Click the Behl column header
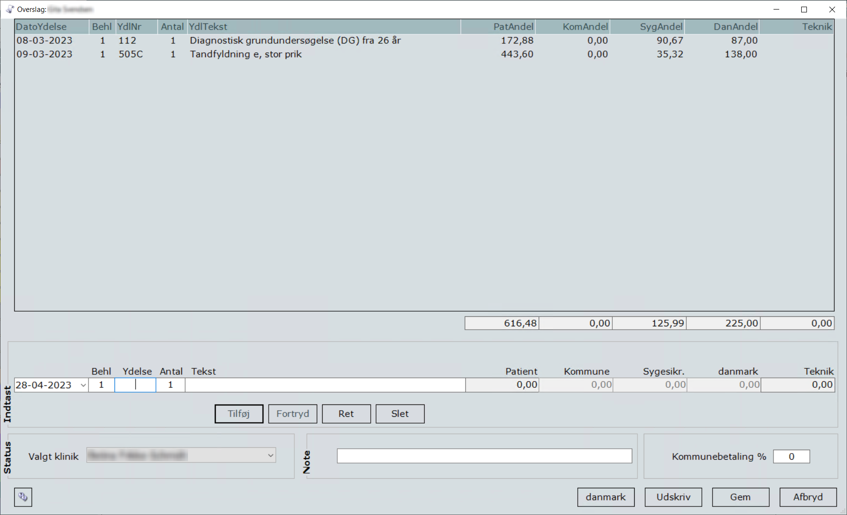Viewport: 847px width, 515px height. pyautogui.click(x=102, y=27)
